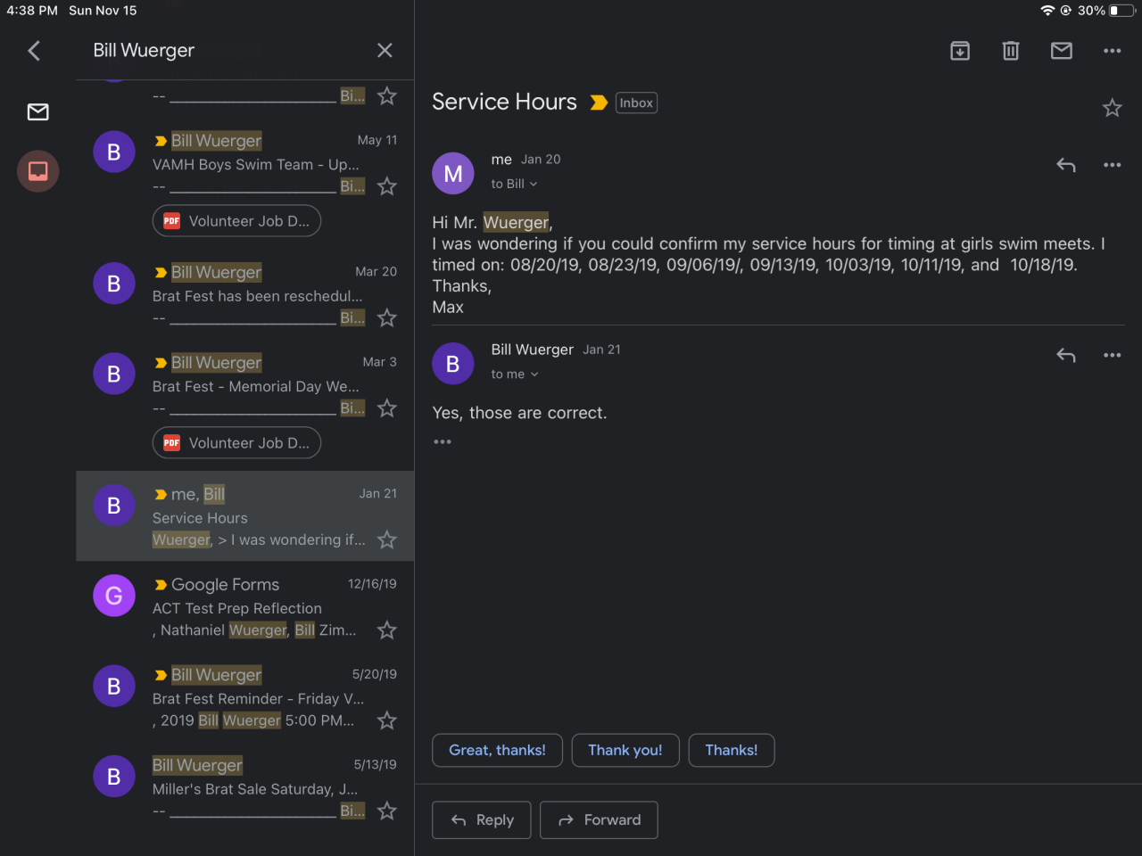Star the Brat Fest rescheduled email
The height and width of the screenshot is (856, 1142).
coord(386,317)
